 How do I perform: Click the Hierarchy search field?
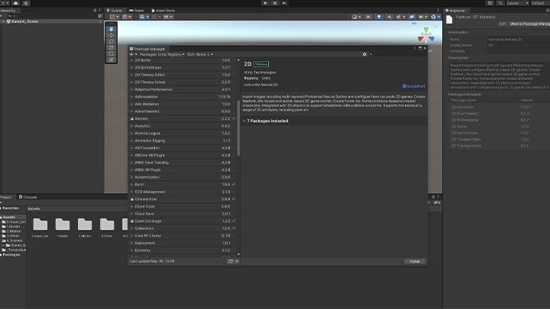(52, 16)
